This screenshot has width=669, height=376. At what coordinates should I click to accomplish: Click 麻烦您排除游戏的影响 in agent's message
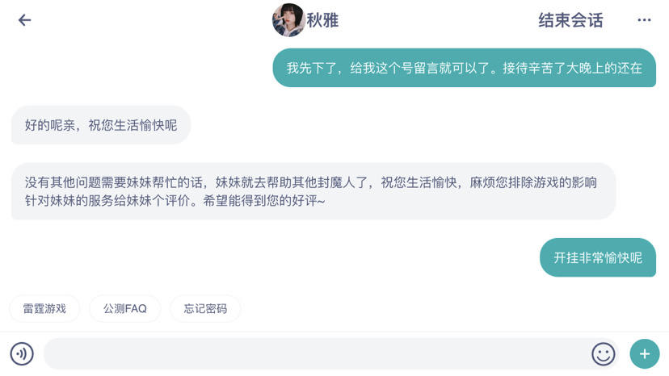[x=533, y=182]
